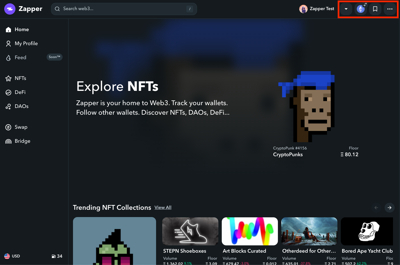400x265 pixels.
Task: Click the Feed flame icon
Action: (8, 58)
